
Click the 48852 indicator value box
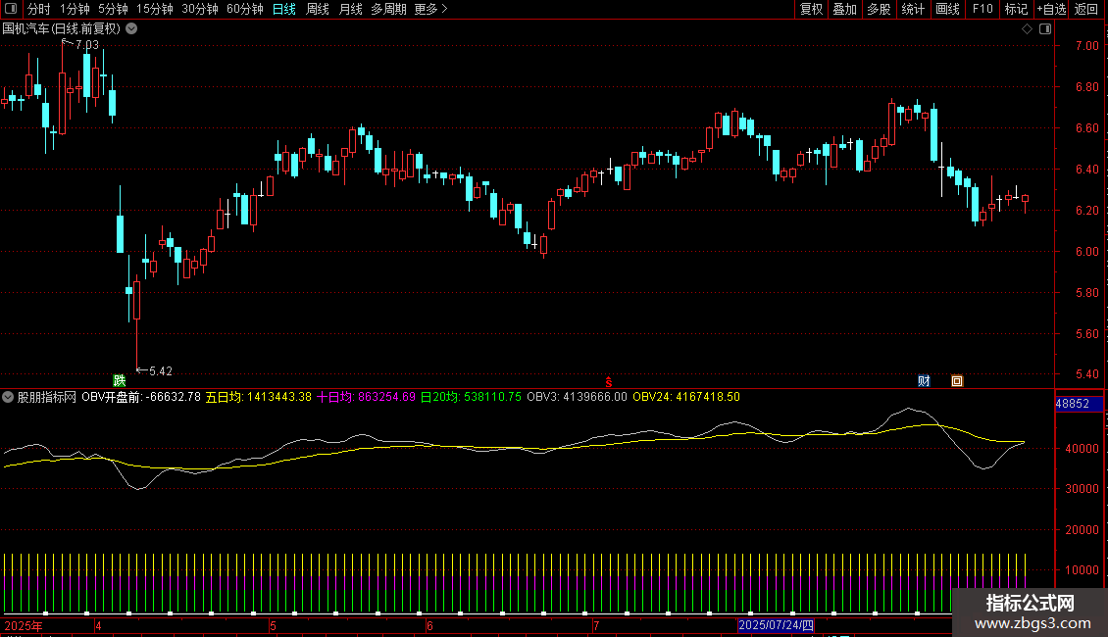tap(1079, 404)
